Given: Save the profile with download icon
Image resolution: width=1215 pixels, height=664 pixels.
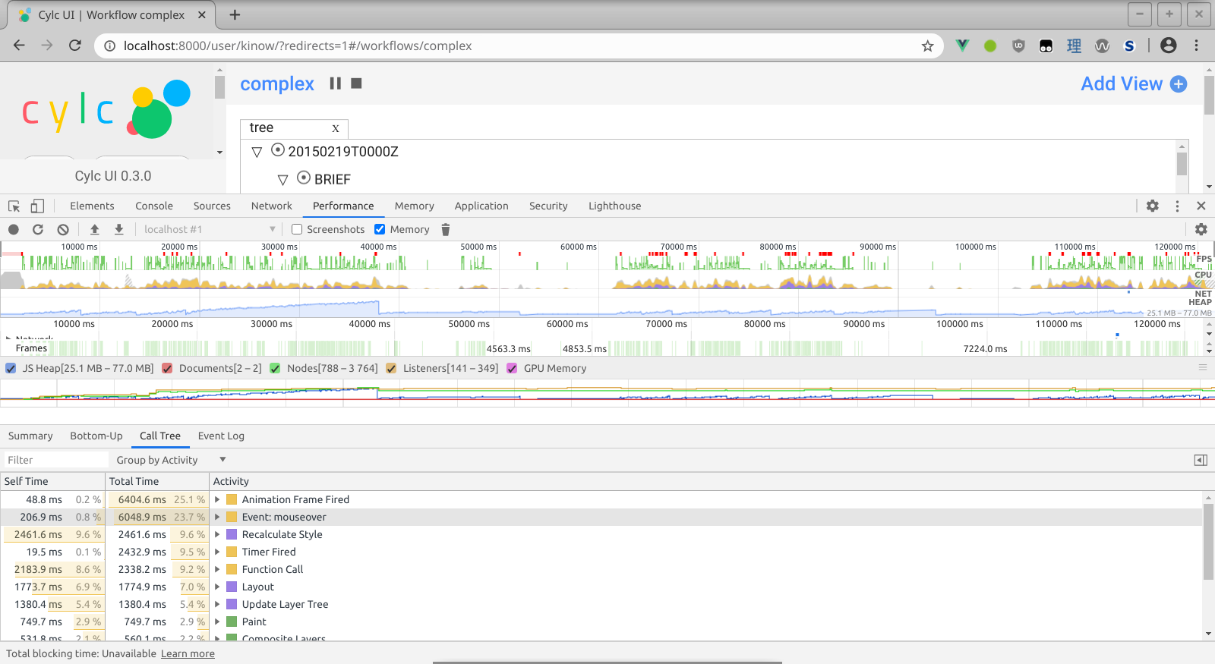Looking at the screenshot, I should 119,229.
